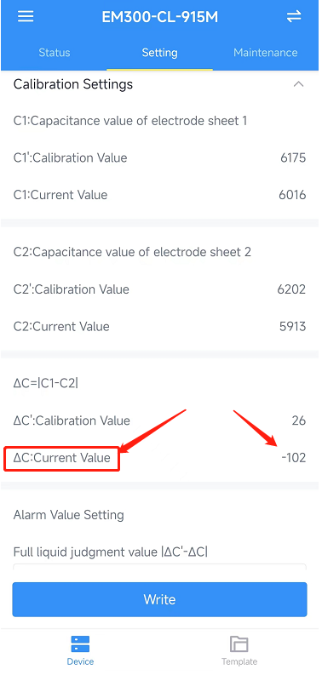Switch to the Status tab
The image size is (322, 675).
[55, 53]
